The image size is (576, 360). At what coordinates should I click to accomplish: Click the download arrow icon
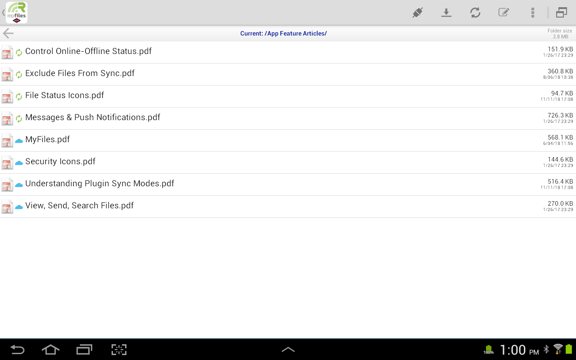(x=446, y=13)
